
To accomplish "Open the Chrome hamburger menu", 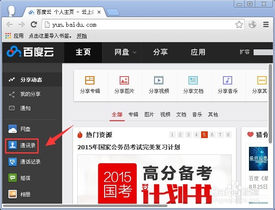I will point(266,25).
